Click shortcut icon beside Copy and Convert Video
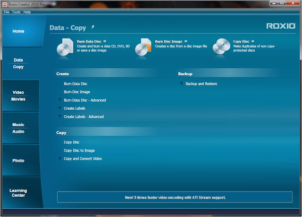This screenshot has width=302, height=217. pos(60,158)
